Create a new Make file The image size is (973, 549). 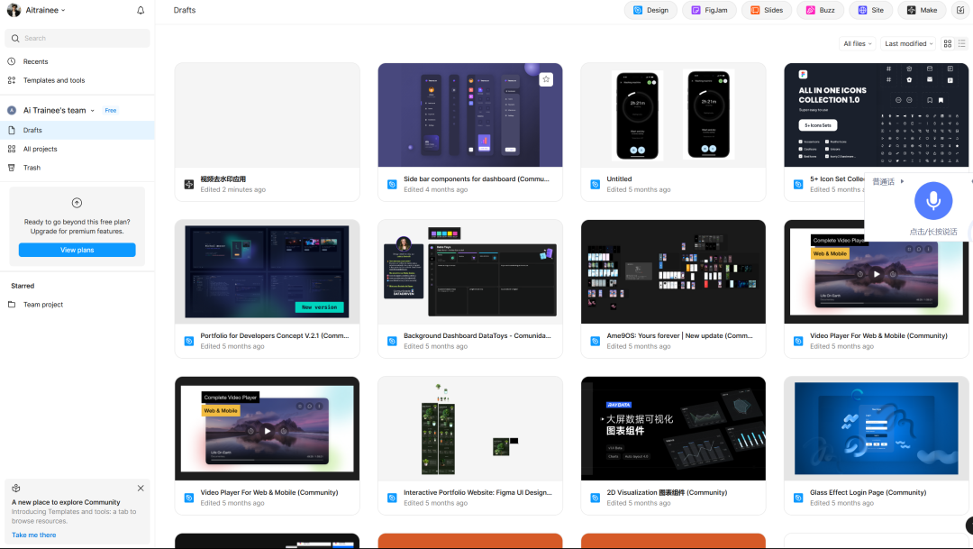pyautogui.click(x=922, y=10)
